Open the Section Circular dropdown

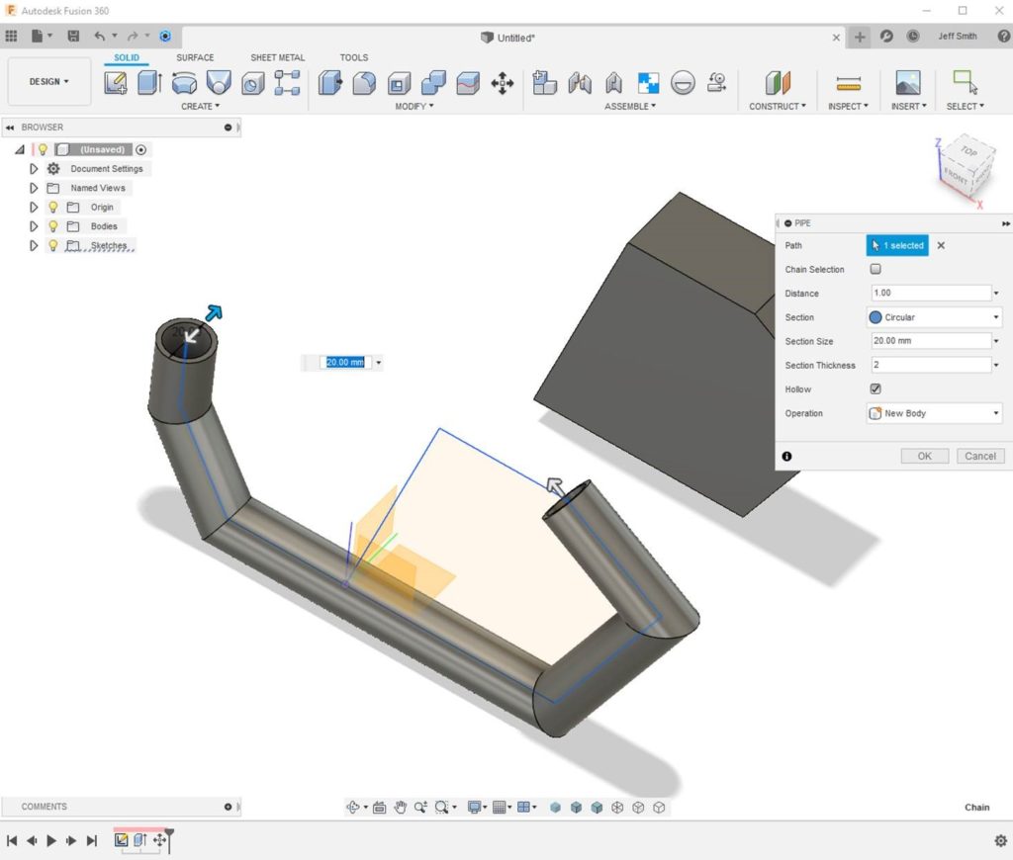934,317
